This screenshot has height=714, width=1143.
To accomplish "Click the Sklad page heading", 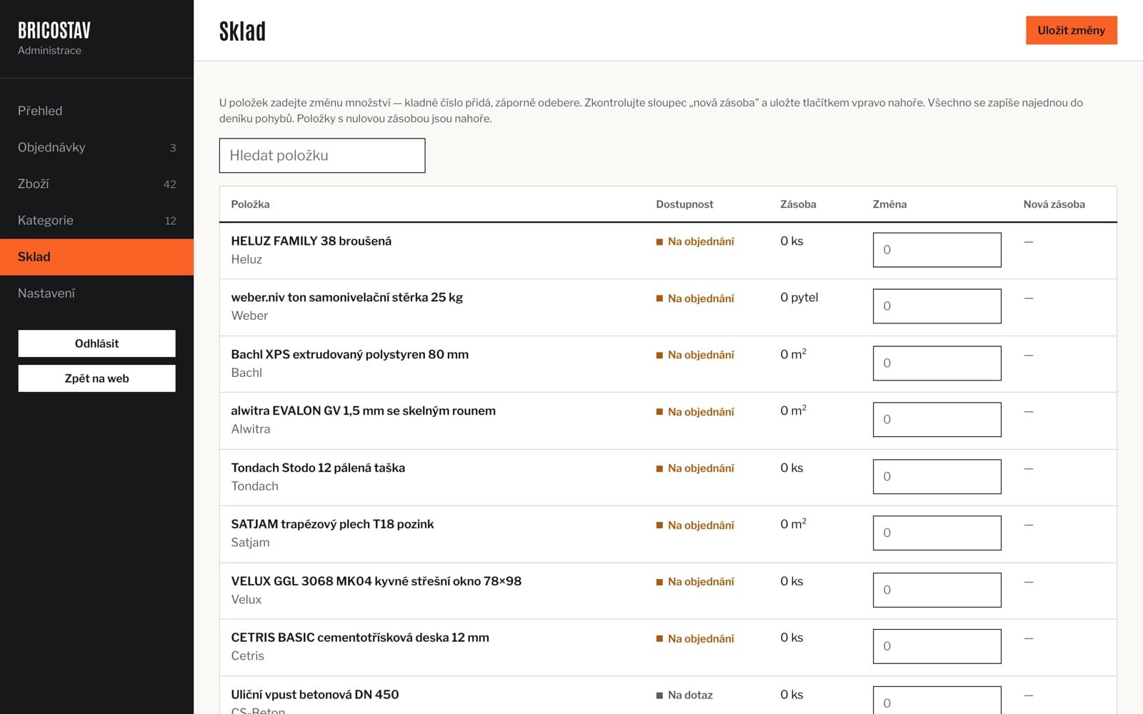I will pyautogui.click(x=242, y=31).
